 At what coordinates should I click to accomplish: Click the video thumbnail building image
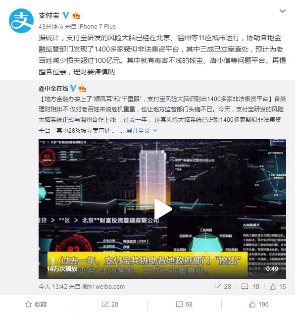[153, 176]
